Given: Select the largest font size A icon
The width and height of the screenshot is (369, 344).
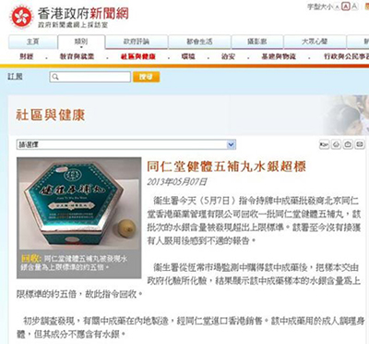Looking at the screenshot, I should (354, 6).
